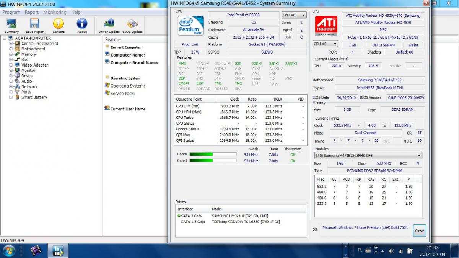459x258 pixels.
Task: Select the TSSTcorp CDDVDW drive row
Action: (241, 222)
